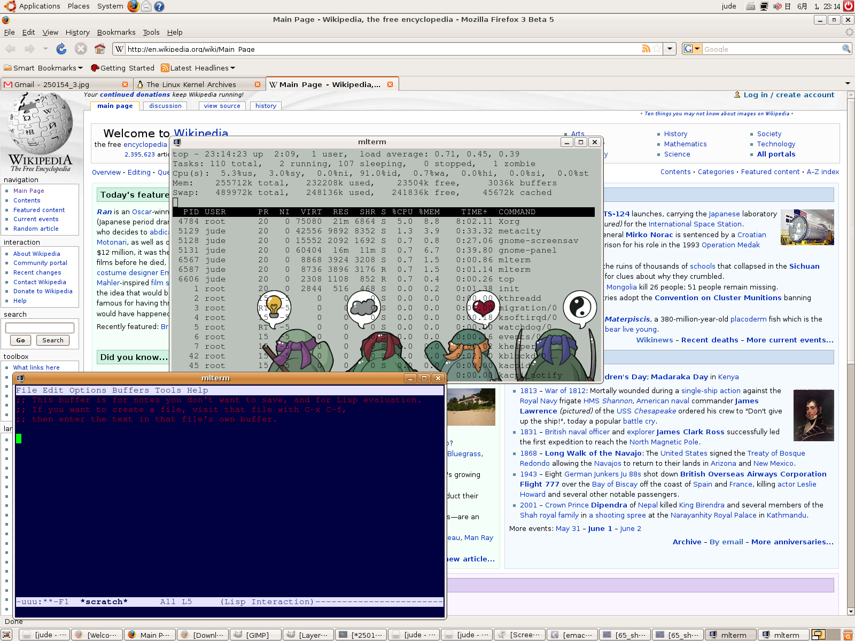Viewport: 855px width, 641px height.
Task: Click the Firefox stop loading button
Action: 81,49
